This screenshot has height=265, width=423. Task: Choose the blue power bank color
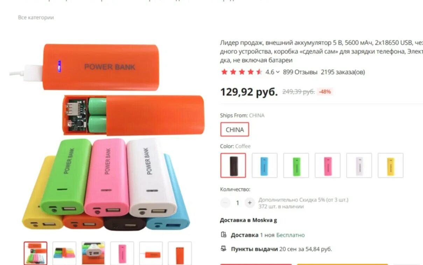click(265, 165)
